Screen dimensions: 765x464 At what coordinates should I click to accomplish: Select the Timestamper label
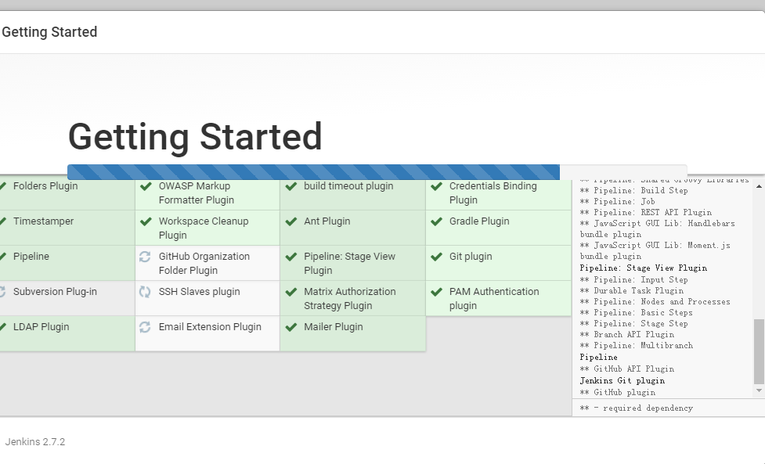tap(43, 221)
